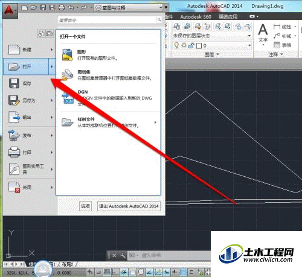
Task: Click the Save icon in quick access toolbar
Action: coord(43,8)
